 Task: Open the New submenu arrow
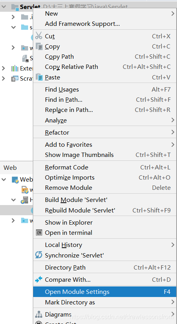(173, 14)
